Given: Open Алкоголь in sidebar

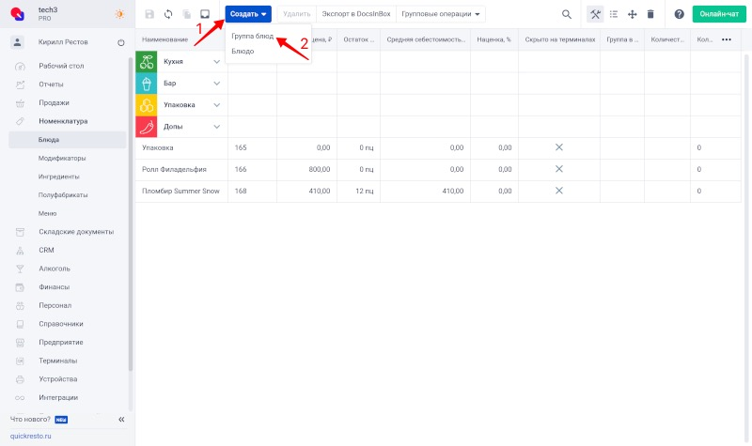Looking at the screenshot, I should [55, 269].
